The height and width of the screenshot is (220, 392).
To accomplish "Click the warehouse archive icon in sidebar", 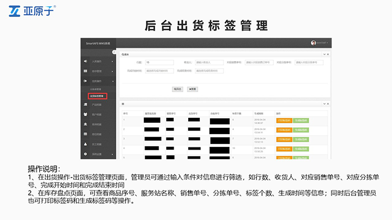I will click(86, 124).
